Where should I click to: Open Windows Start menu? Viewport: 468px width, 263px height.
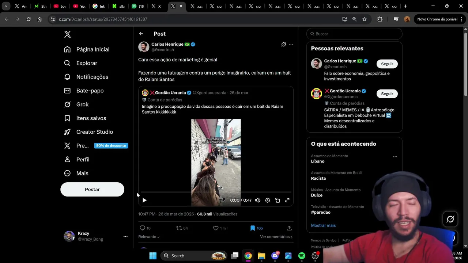tap(153, 256)
